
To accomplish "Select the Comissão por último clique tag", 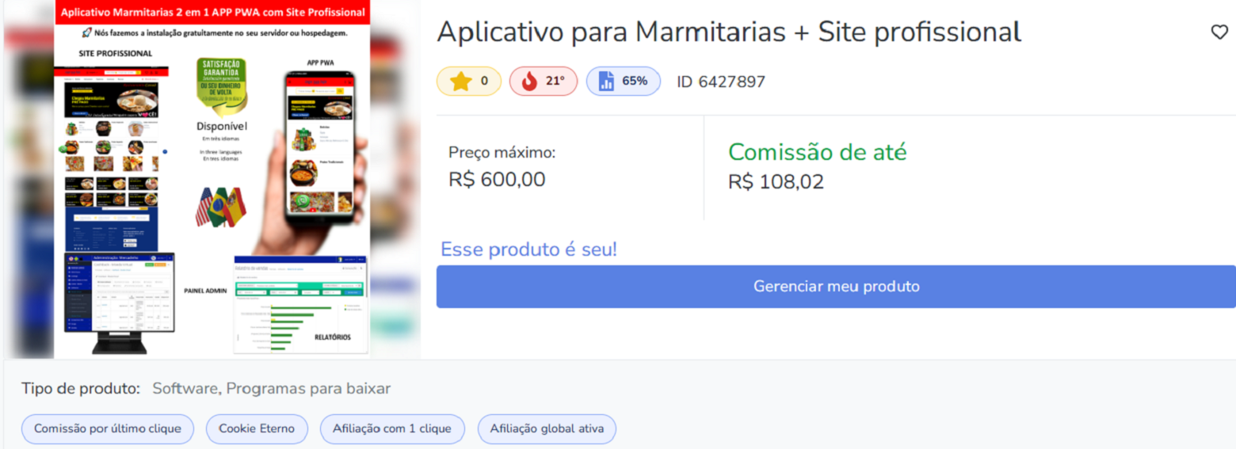I will point(108,428).
